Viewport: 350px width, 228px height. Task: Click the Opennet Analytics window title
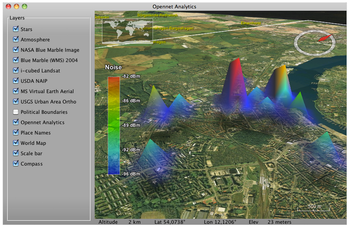click(174, 7)
